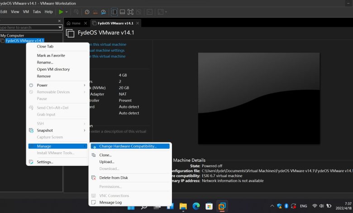Click the full screen mode toolbar icon
Screen dimensions: 353x213
(130, 12)
